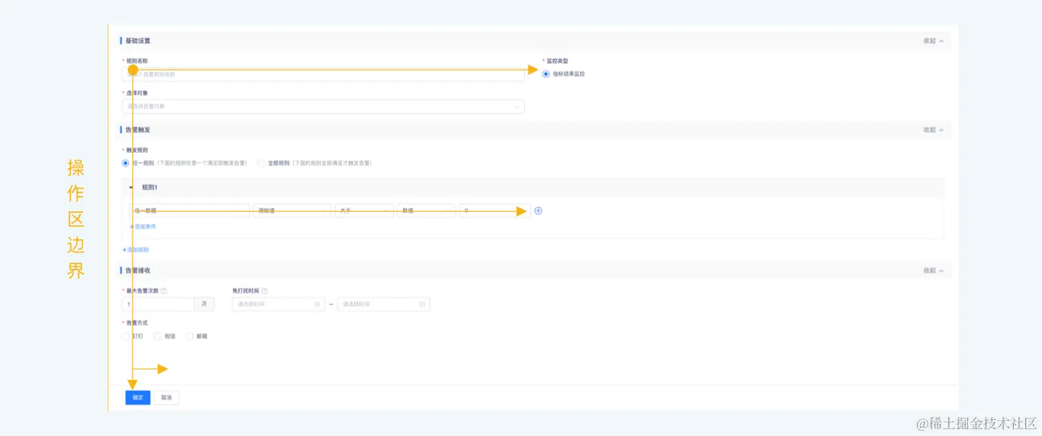Collapse the 告警接收 section via 收起
The height and width of the screenshot is (436, 1042).
coord(934,270)
